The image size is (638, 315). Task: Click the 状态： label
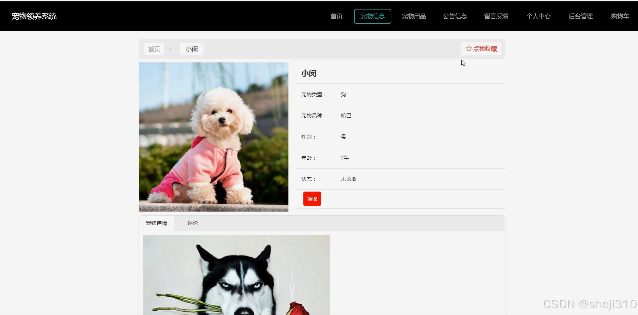point(308,179)
